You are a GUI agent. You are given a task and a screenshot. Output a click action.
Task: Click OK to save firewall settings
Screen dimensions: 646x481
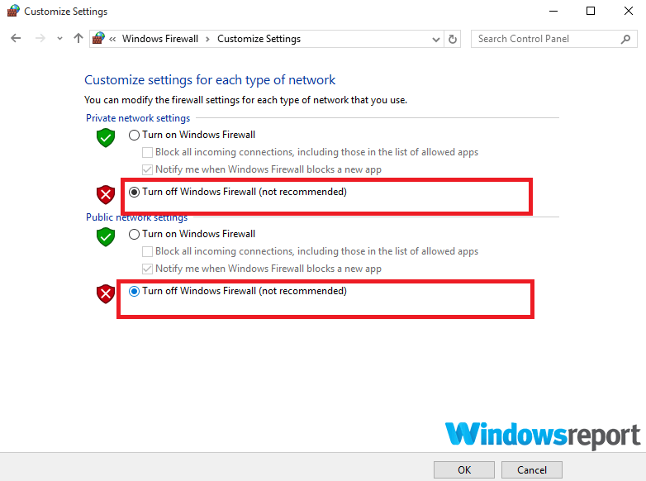(x=464, y=470)
